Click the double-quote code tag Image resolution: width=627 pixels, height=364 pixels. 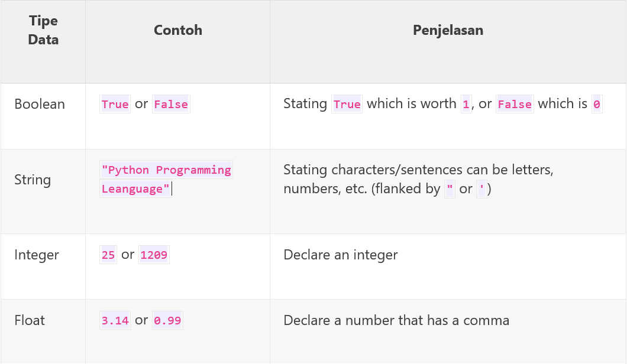point(450,188)
